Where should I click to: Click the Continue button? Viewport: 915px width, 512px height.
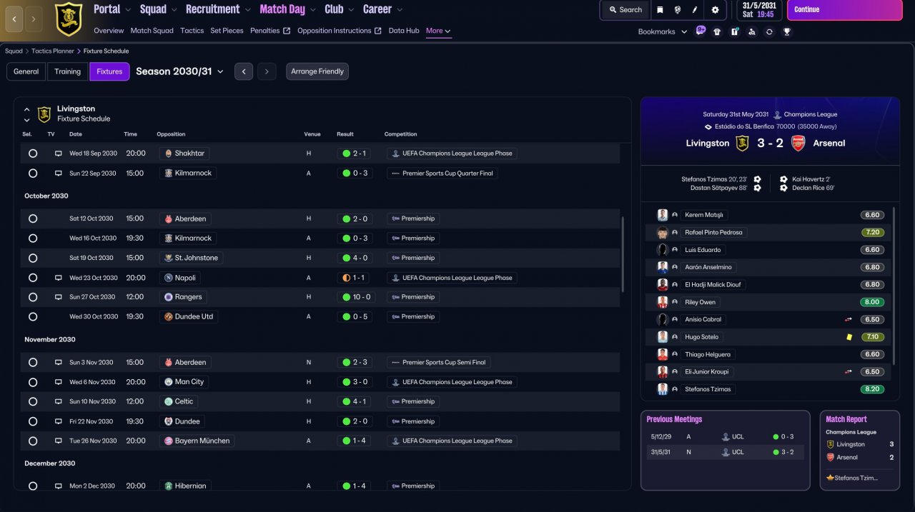(844, 10)
